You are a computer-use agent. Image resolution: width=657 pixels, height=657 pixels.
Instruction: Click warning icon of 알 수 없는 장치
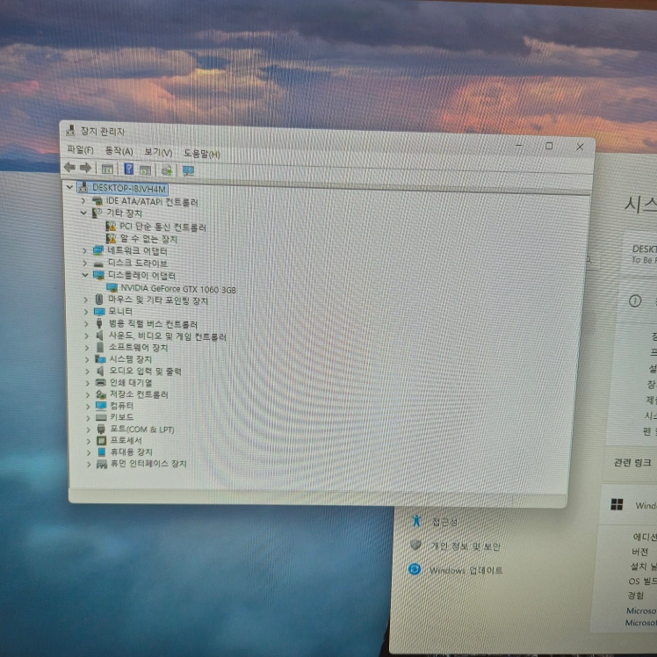tap(111, 238)
